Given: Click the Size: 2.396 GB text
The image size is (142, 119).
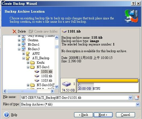Looking at the screenshot, I should [x=71, y=61].
